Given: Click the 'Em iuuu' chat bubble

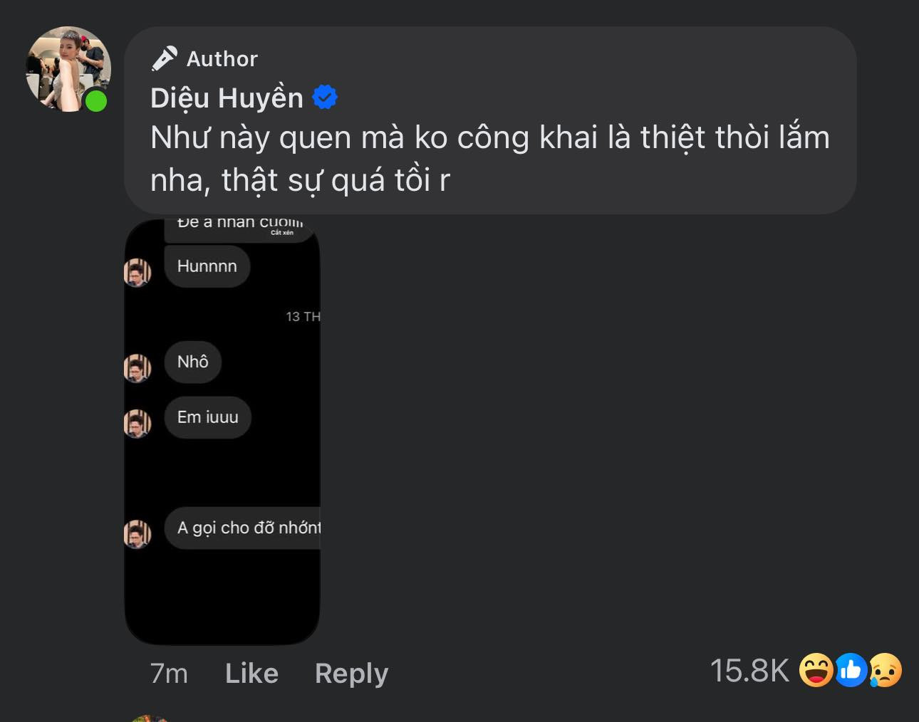Looking at the screenshot, I should click(x=207, y=417).
